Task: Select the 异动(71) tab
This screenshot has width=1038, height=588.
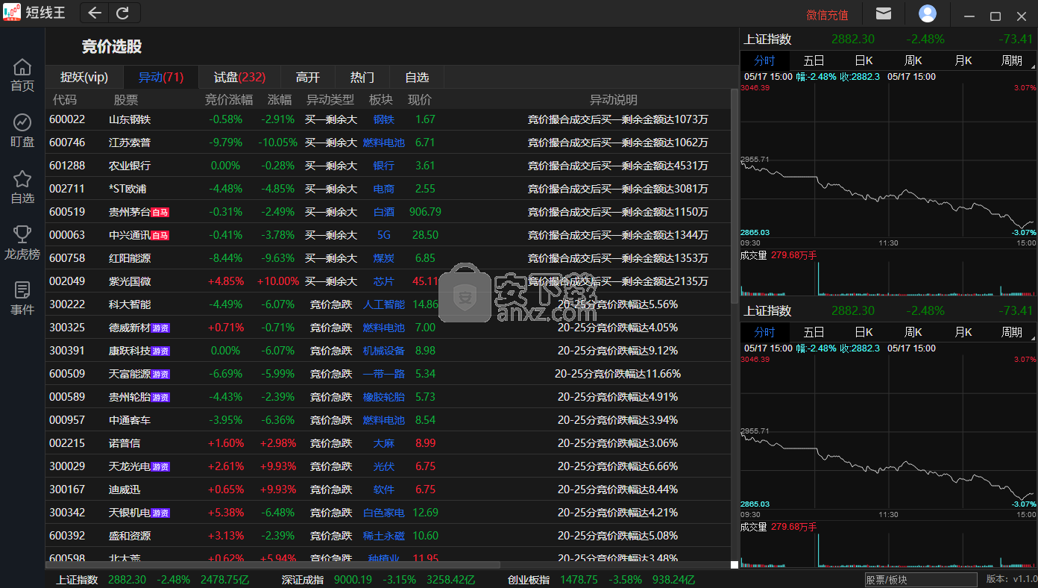Action: (x=161, y=77)
